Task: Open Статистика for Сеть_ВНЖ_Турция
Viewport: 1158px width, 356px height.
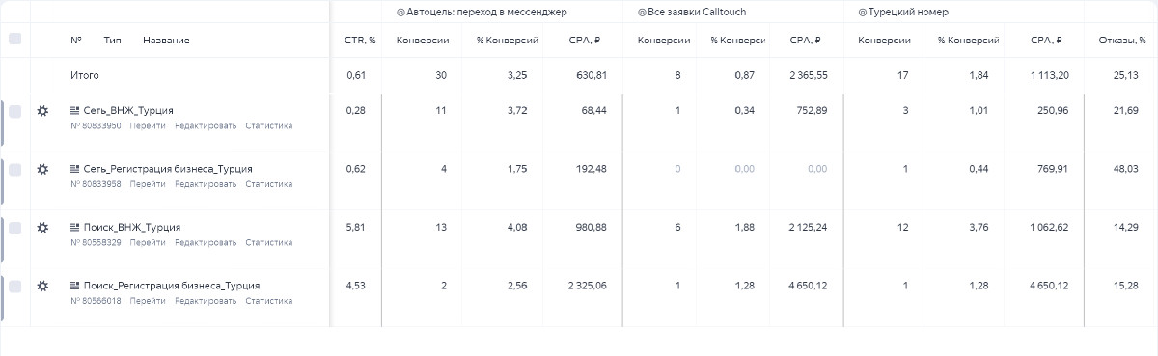Action: [269, 125]
